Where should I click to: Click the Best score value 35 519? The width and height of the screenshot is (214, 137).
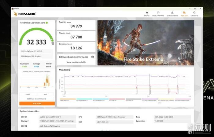coord(48,67)
